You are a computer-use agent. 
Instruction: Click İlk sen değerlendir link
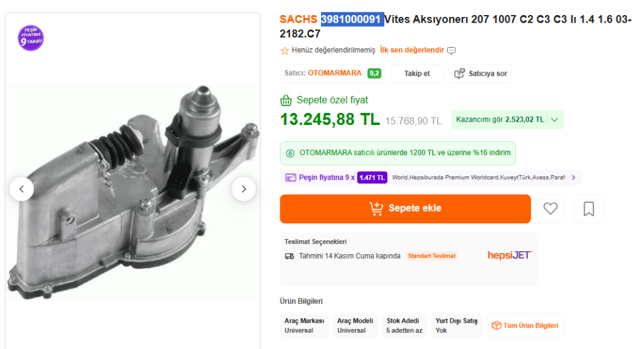coord(411,50)
